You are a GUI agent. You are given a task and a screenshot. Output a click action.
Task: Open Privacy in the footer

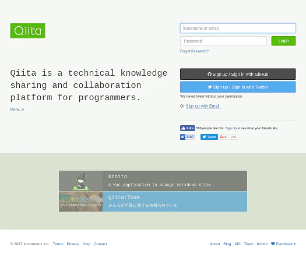73,244
